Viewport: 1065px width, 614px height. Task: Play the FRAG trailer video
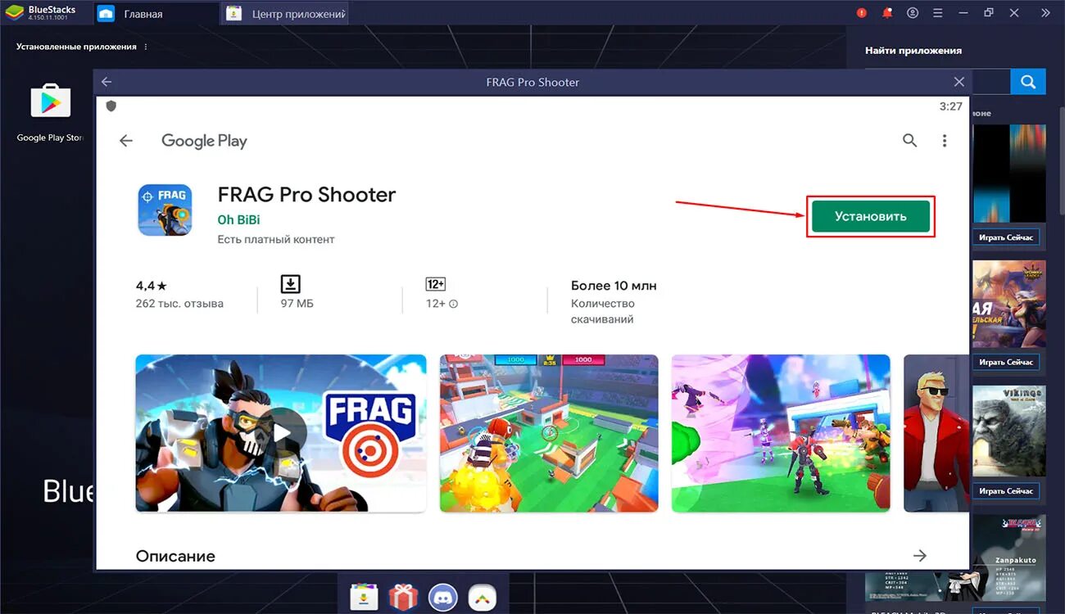tap(281, 433)
